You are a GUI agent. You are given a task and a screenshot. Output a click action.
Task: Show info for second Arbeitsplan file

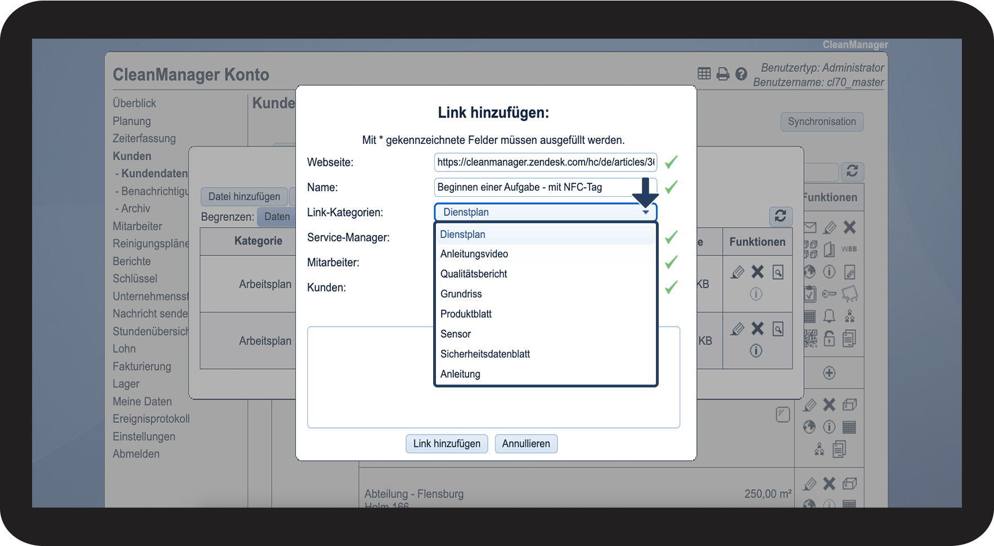coord(756,351)
